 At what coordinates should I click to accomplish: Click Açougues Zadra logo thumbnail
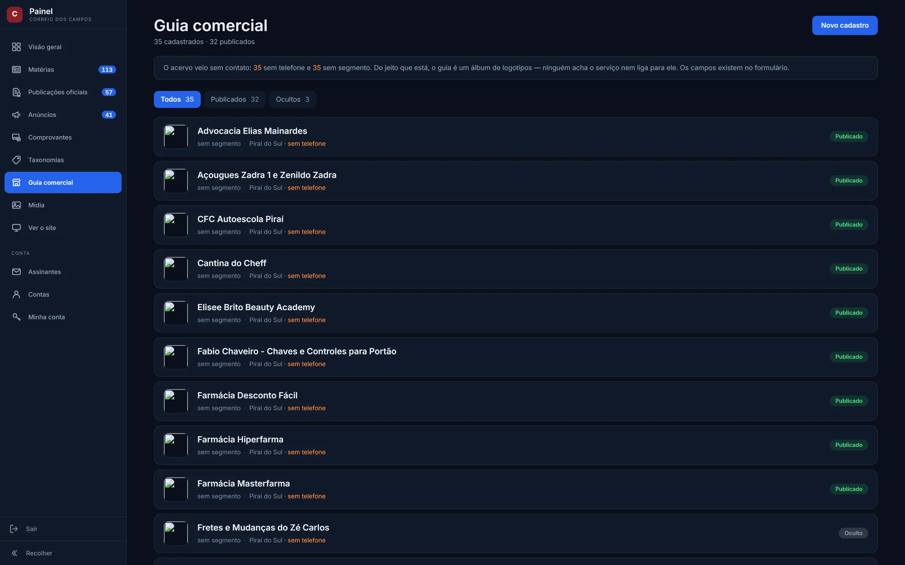[x=176, y=181]
